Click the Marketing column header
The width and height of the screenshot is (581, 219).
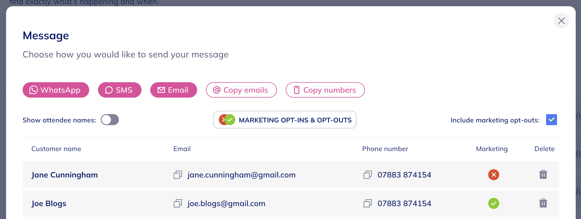tap(492, 149)
